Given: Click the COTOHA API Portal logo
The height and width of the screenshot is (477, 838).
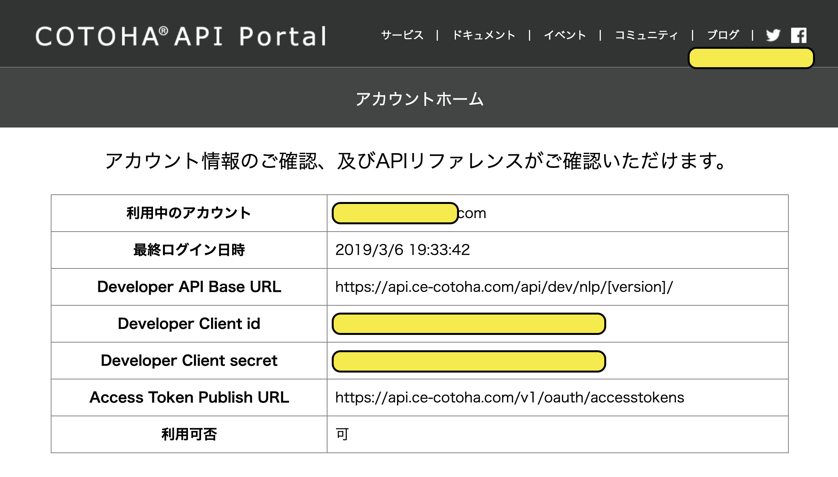Looking at the screenshot, I should pos(181,36).
